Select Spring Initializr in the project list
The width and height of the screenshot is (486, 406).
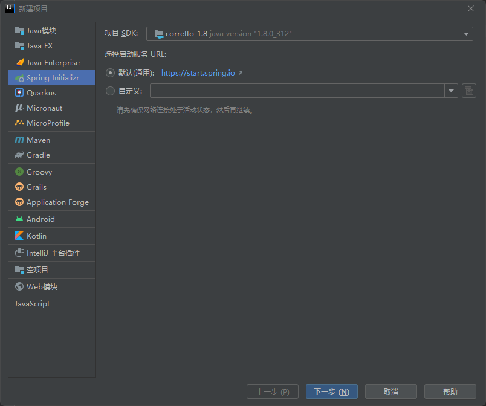tap(52, 78)
